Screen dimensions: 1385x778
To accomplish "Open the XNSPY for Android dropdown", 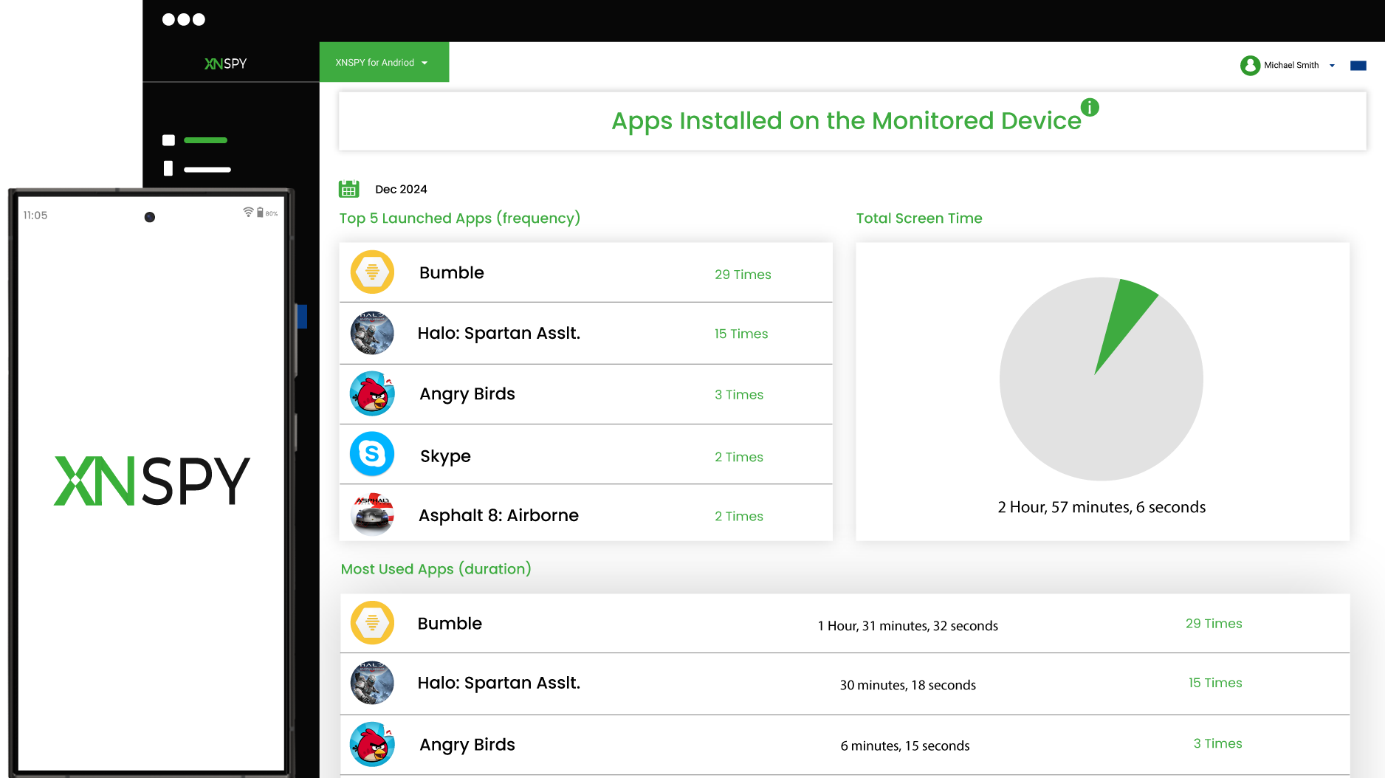I will pyautogui.click(x=384, y=62).
